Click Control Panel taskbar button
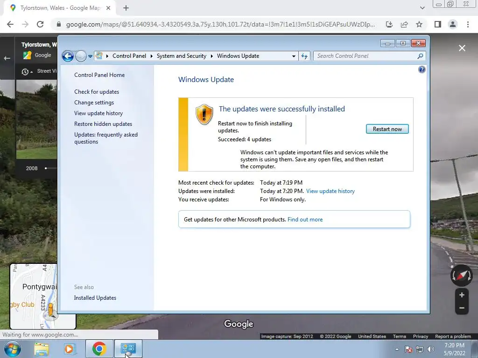The height and width of the screenshot is (358, 478). (x=128, y=349)
